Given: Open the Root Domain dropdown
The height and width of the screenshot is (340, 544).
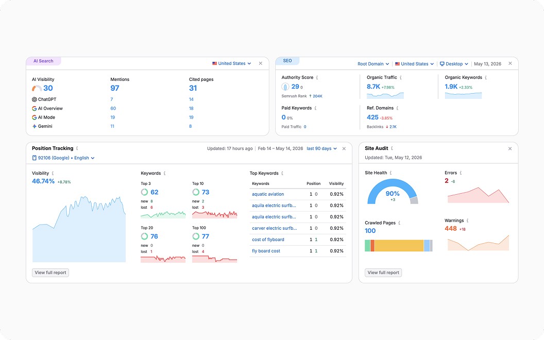Looking at the screenshot, I should [373, 64].
